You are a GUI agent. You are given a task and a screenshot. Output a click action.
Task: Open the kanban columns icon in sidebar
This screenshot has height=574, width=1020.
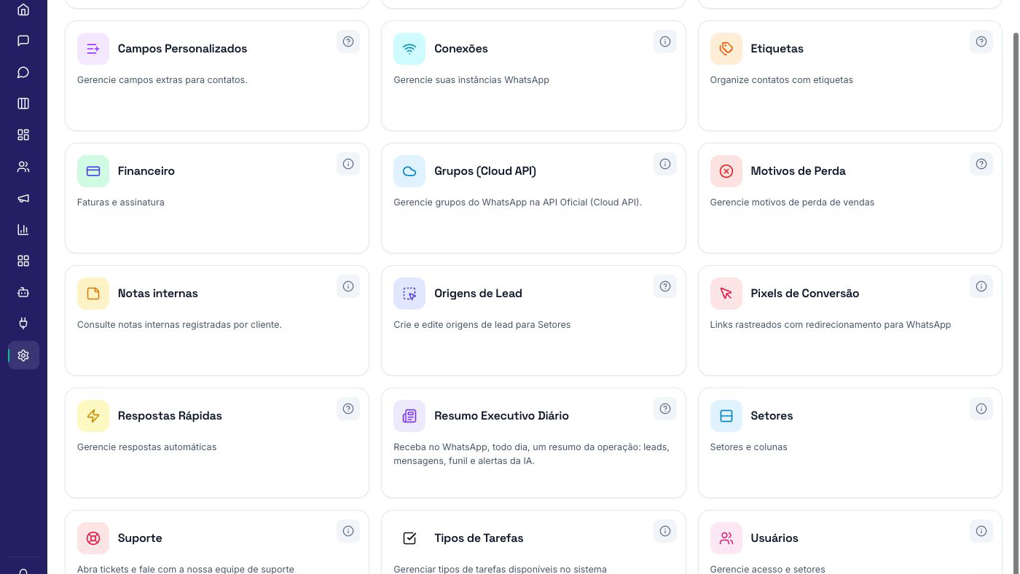click(23, 103)
